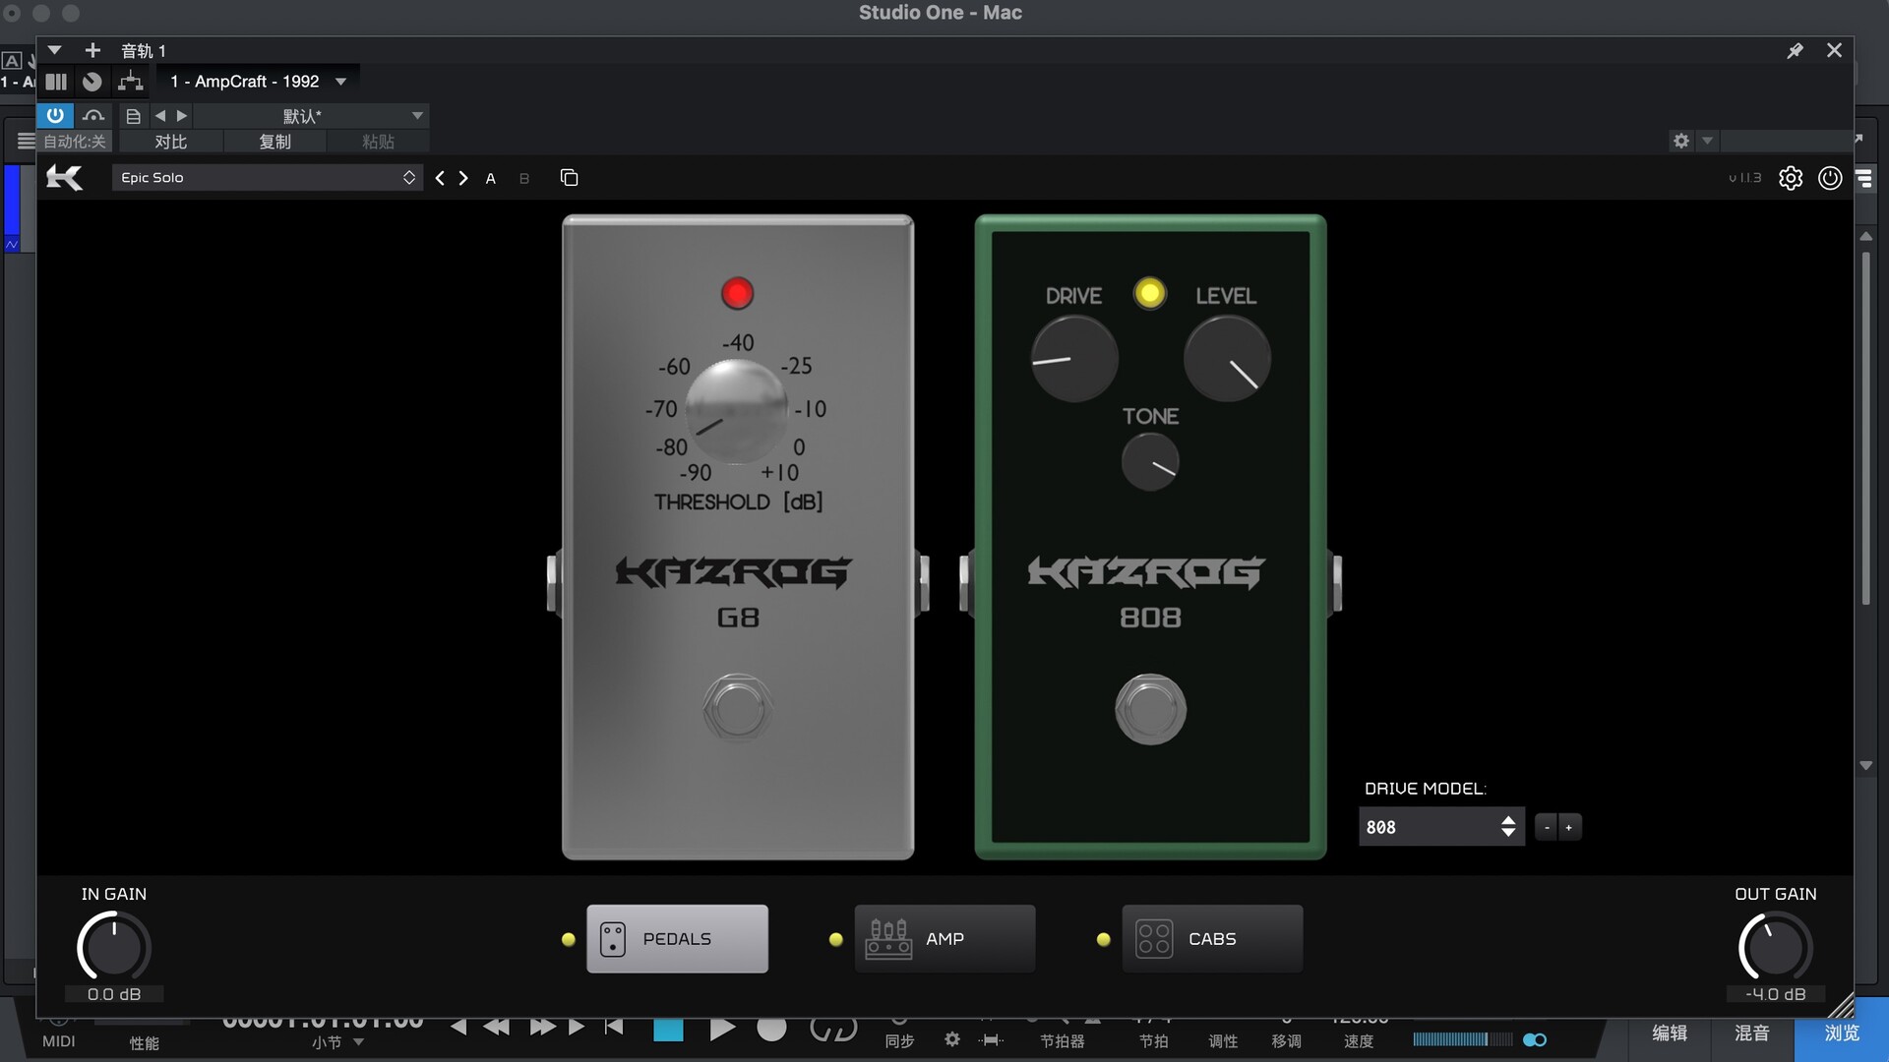1889x1062 pixels.
Task: Go to next preset arrow
Action: coord(463,178)
